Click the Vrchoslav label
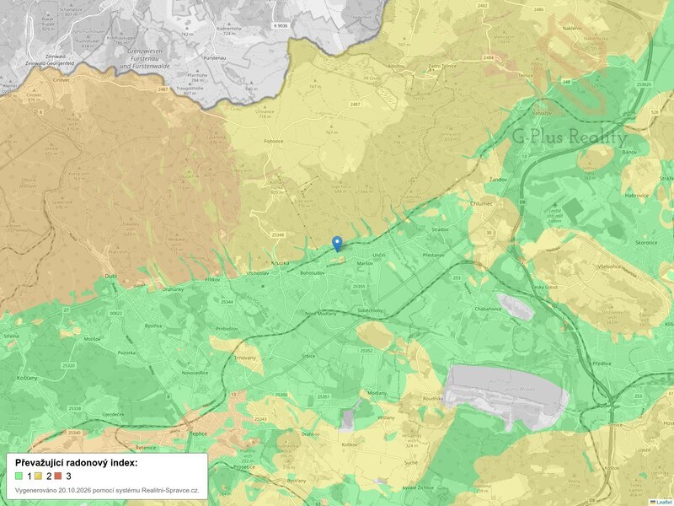Viewport: 674px width, 506px height. (x=258, y=273)
